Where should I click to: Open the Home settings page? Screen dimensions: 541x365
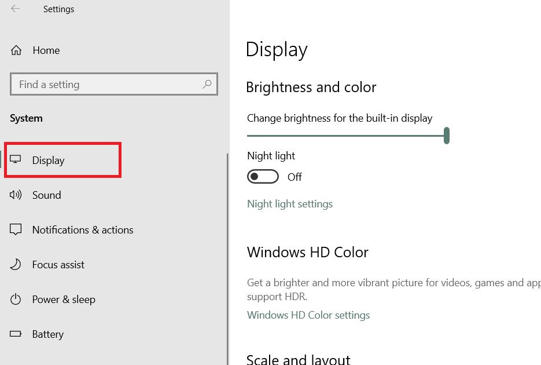[x=46, y=50]
